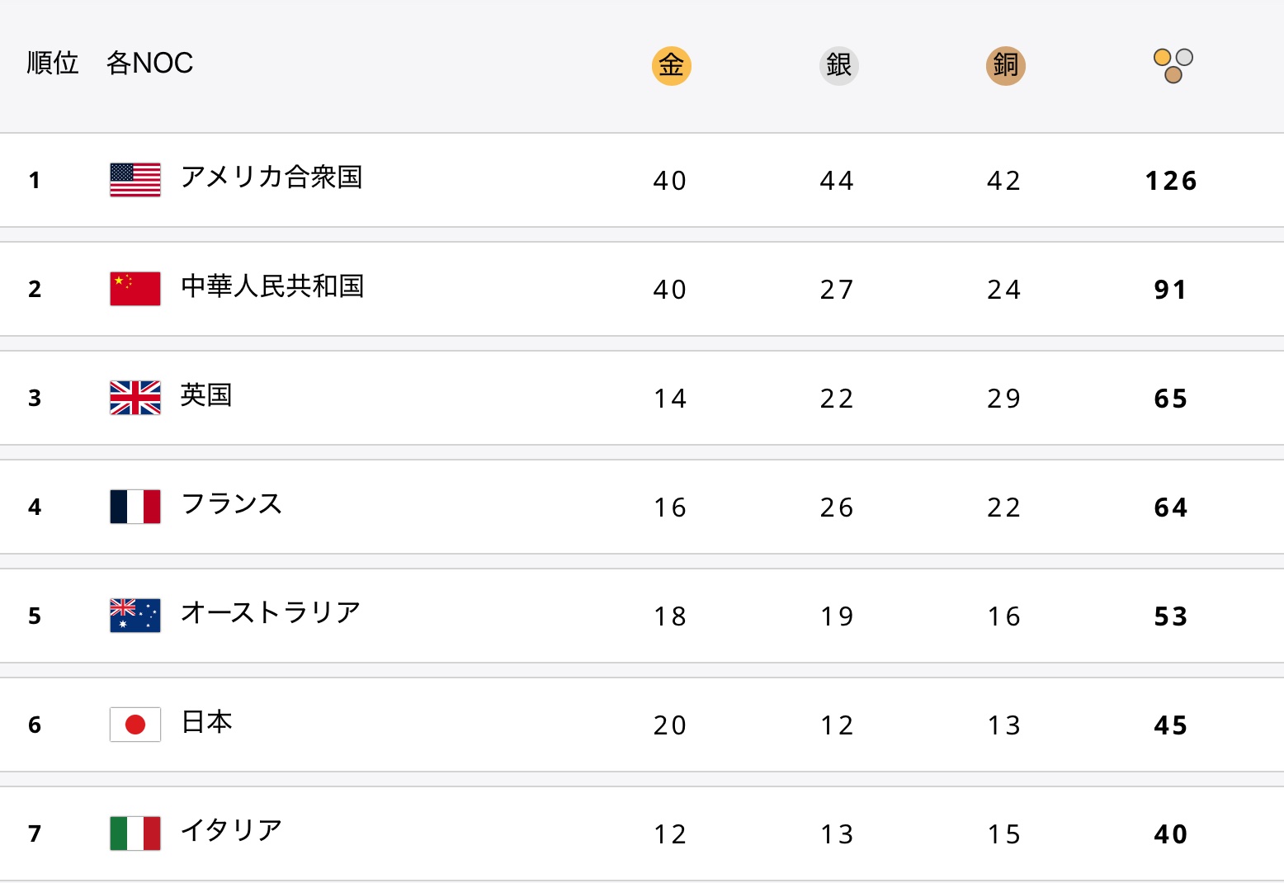Click the bronze medal column icon
The height and width of the screenshot is (883, 1284).
point(1005,65)
